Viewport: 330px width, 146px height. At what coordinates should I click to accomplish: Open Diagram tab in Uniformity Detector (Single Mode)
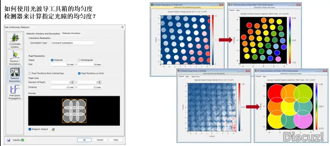click(232, 10)
